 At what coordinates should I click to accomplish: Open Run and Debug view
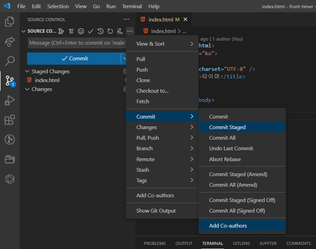pyautogui.click(x=10, y=100)
